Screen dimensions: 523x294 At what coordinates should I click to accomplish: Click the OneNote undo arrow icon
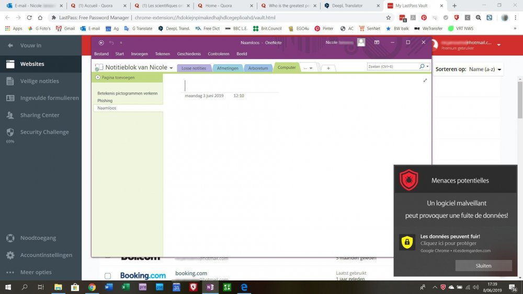pyautogui.click(x=111, y=43)
